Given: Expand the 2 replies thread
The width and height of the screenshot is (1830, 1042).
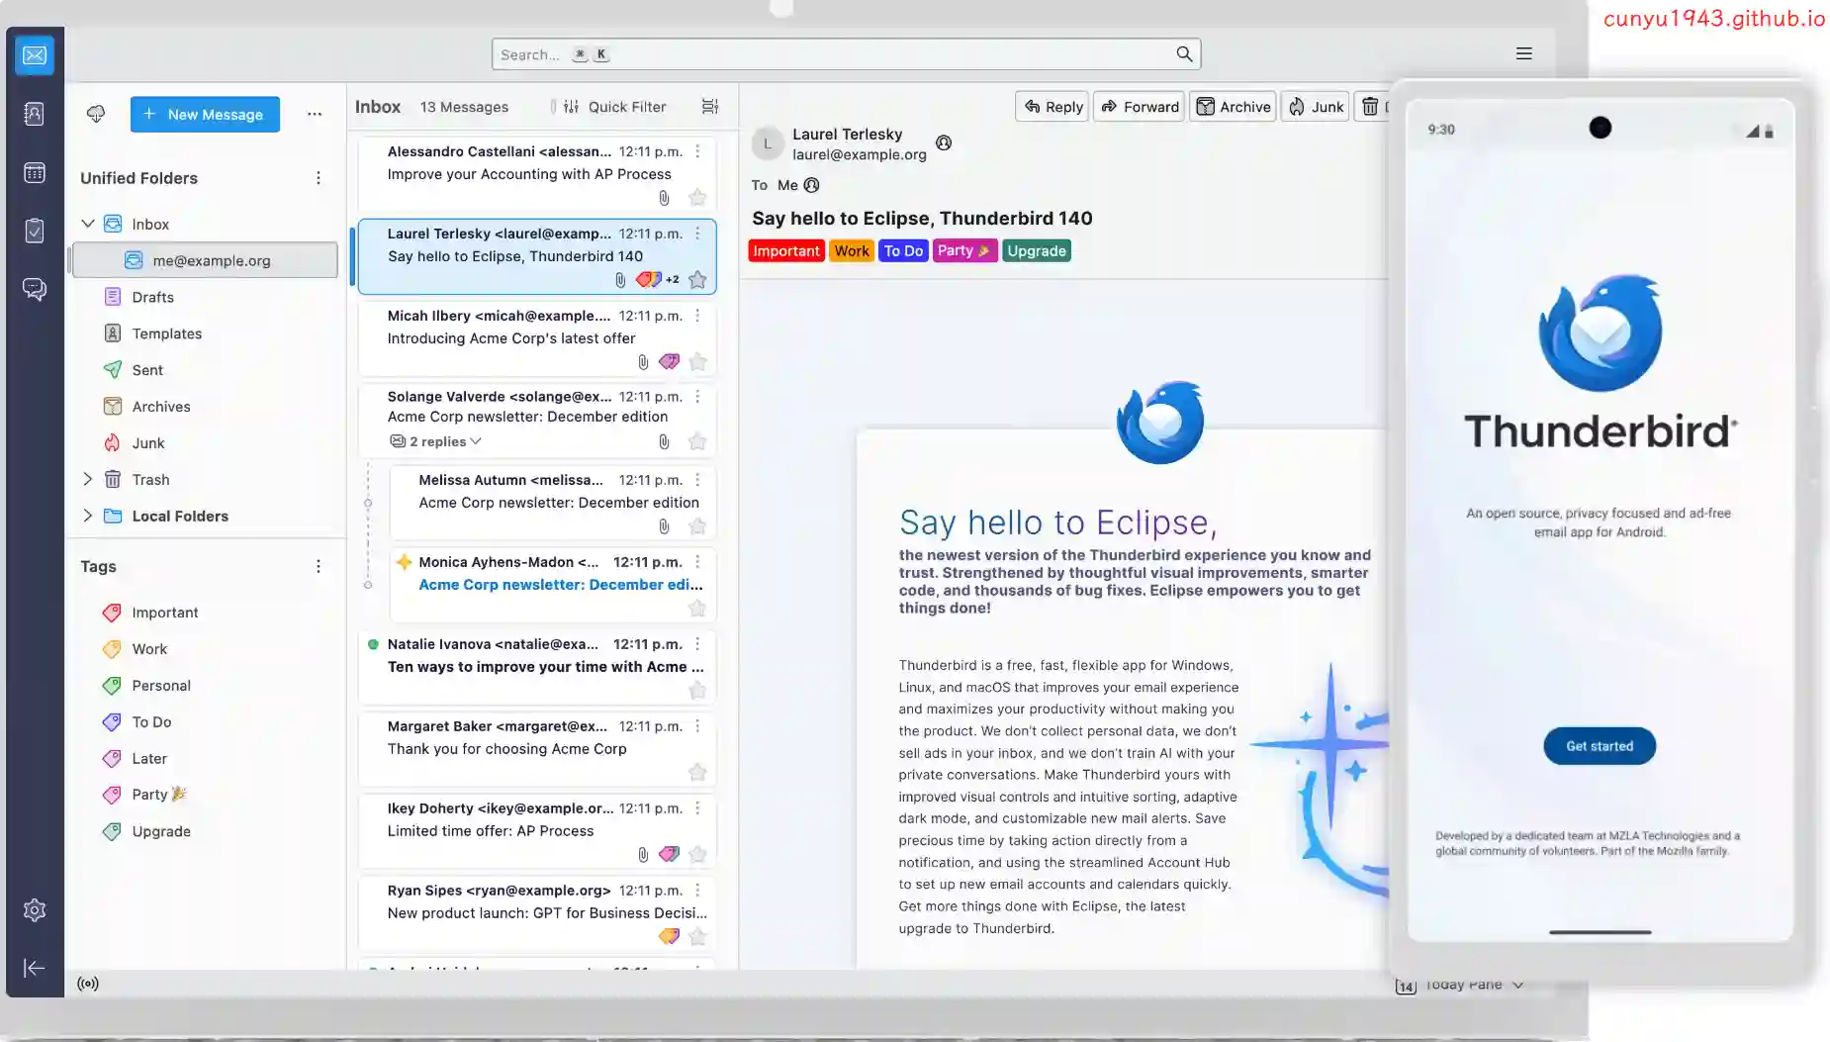Looking at the screenshot, I should [436, 441].
